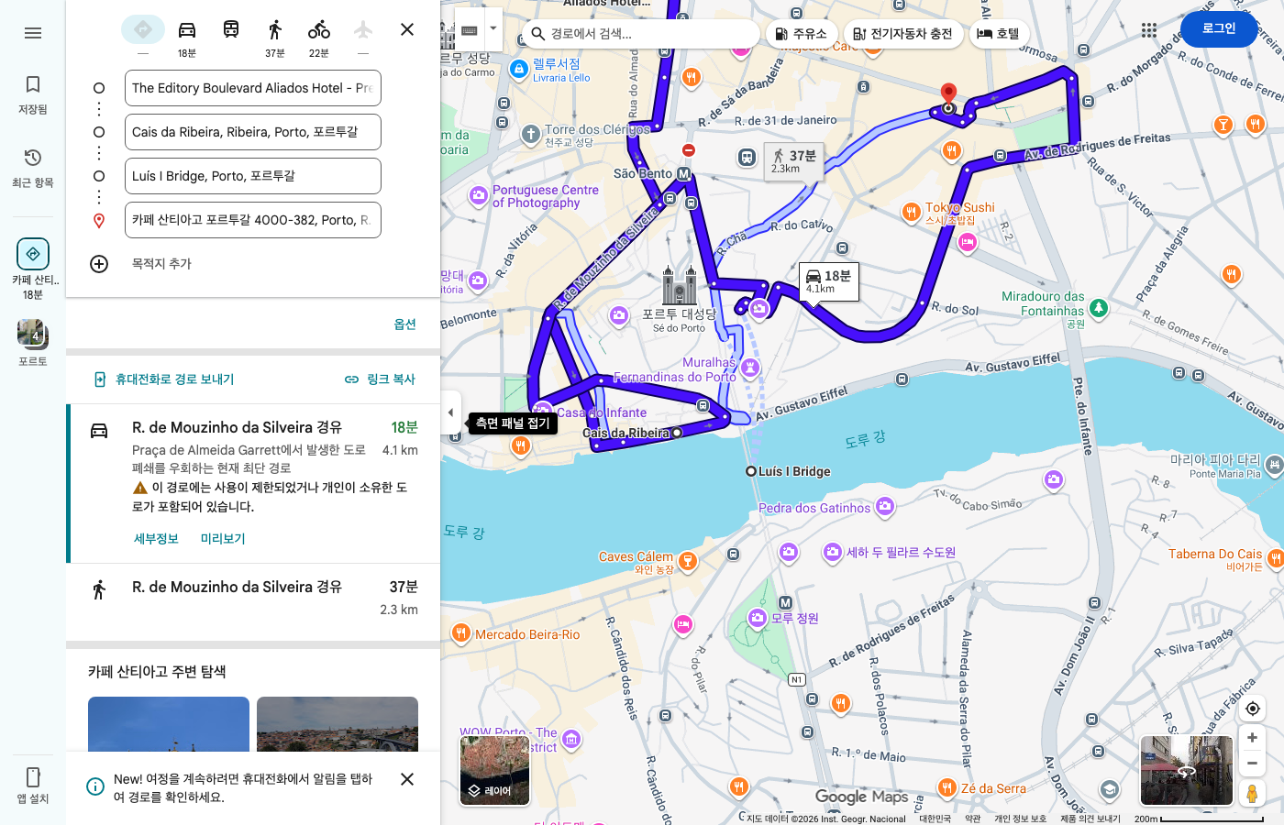Select Livraria Lello bookstore marker
The image size is (1284, 825).
[519, 68]
